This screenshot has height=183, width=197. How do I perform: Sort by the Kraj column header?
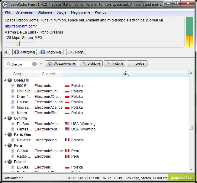coord(126,74)
